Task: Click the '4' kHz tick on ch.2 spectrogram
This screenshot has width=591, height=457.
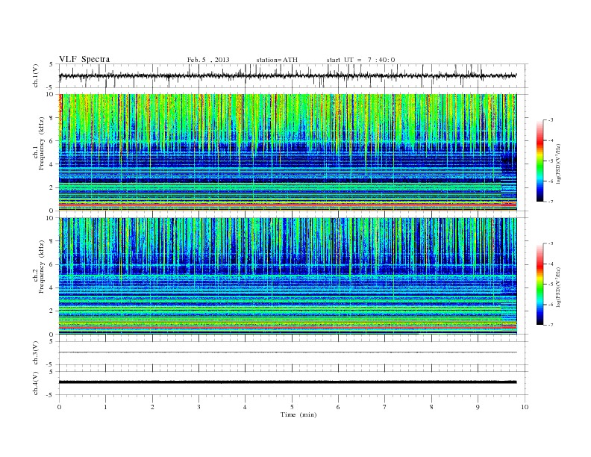Action: [51, 288]
